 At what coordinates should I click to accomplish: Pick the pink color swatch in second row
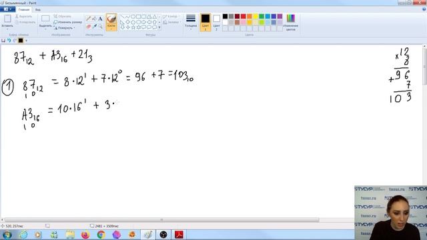243,22
